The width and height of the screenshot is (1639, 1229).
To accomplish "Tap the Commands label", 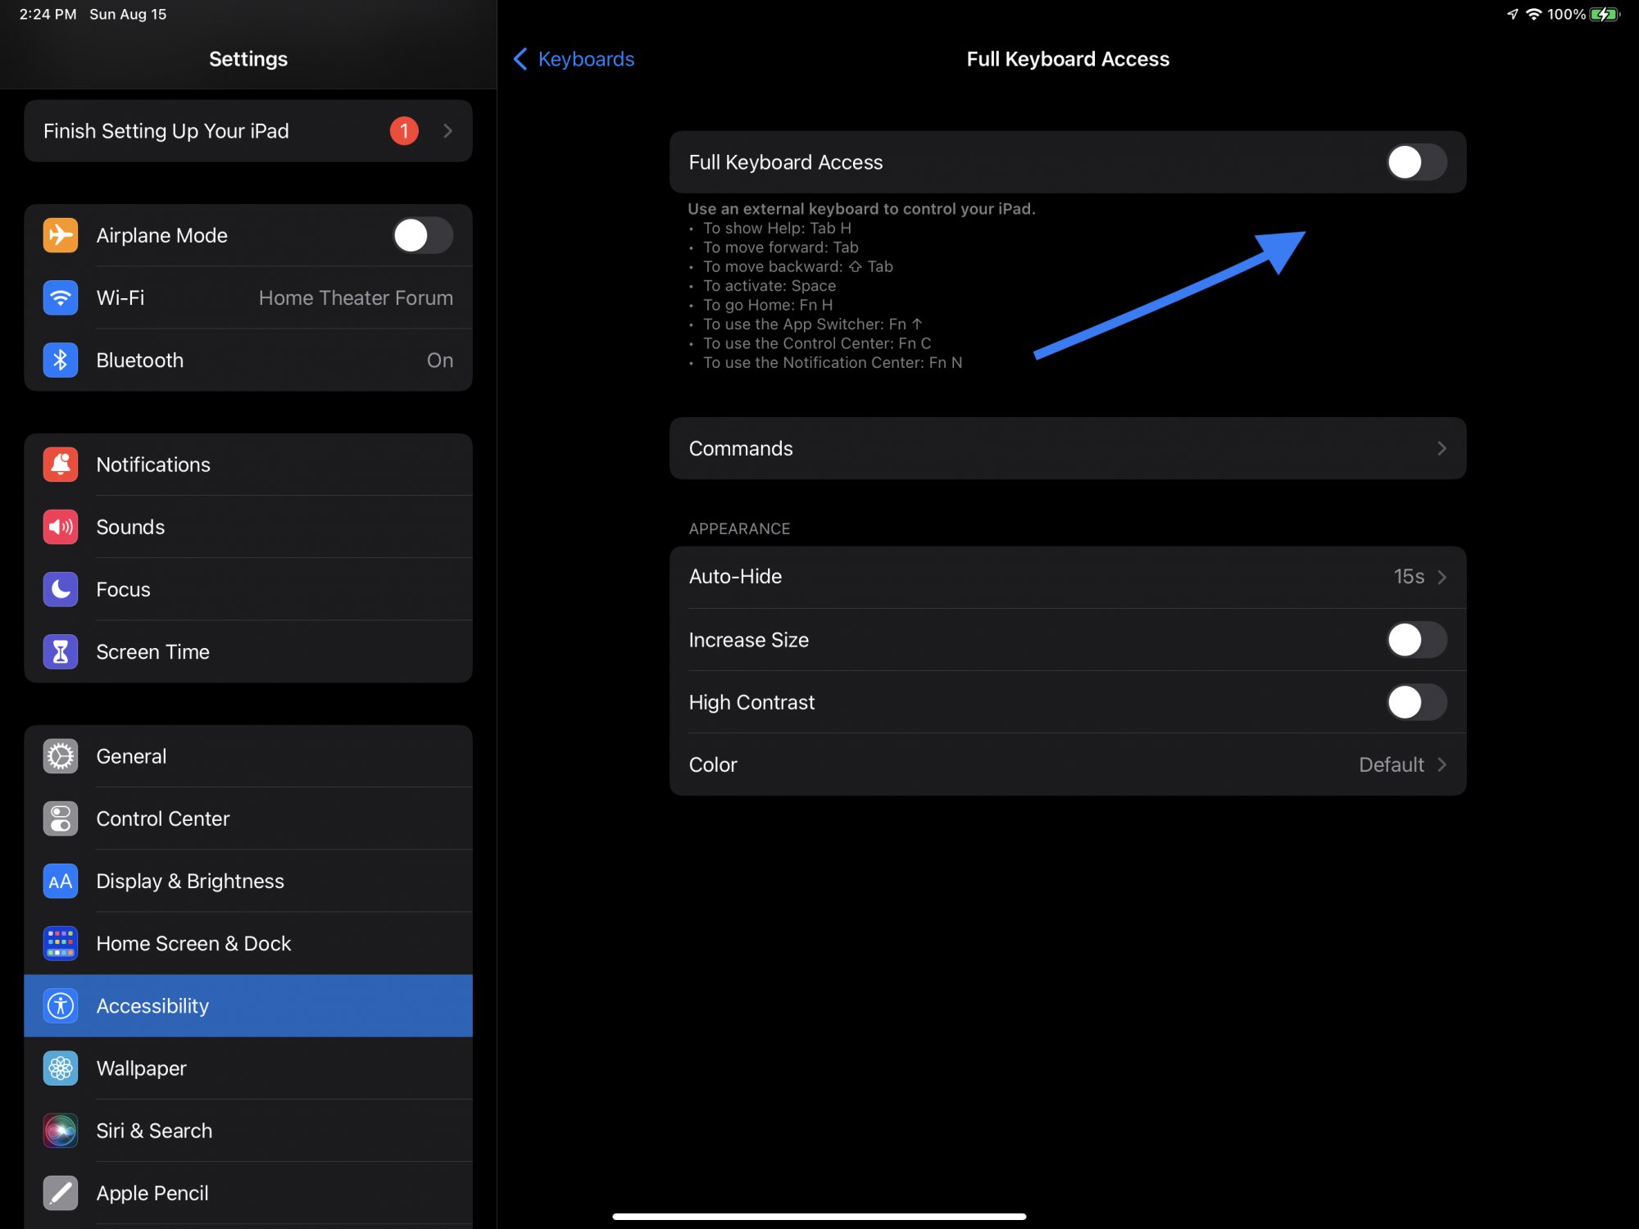I will tap(741, 448).
